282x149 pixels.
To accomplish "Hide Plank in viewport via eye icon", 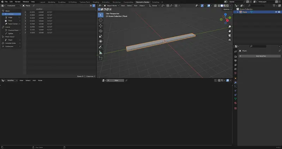I will (x=276, y=12).
